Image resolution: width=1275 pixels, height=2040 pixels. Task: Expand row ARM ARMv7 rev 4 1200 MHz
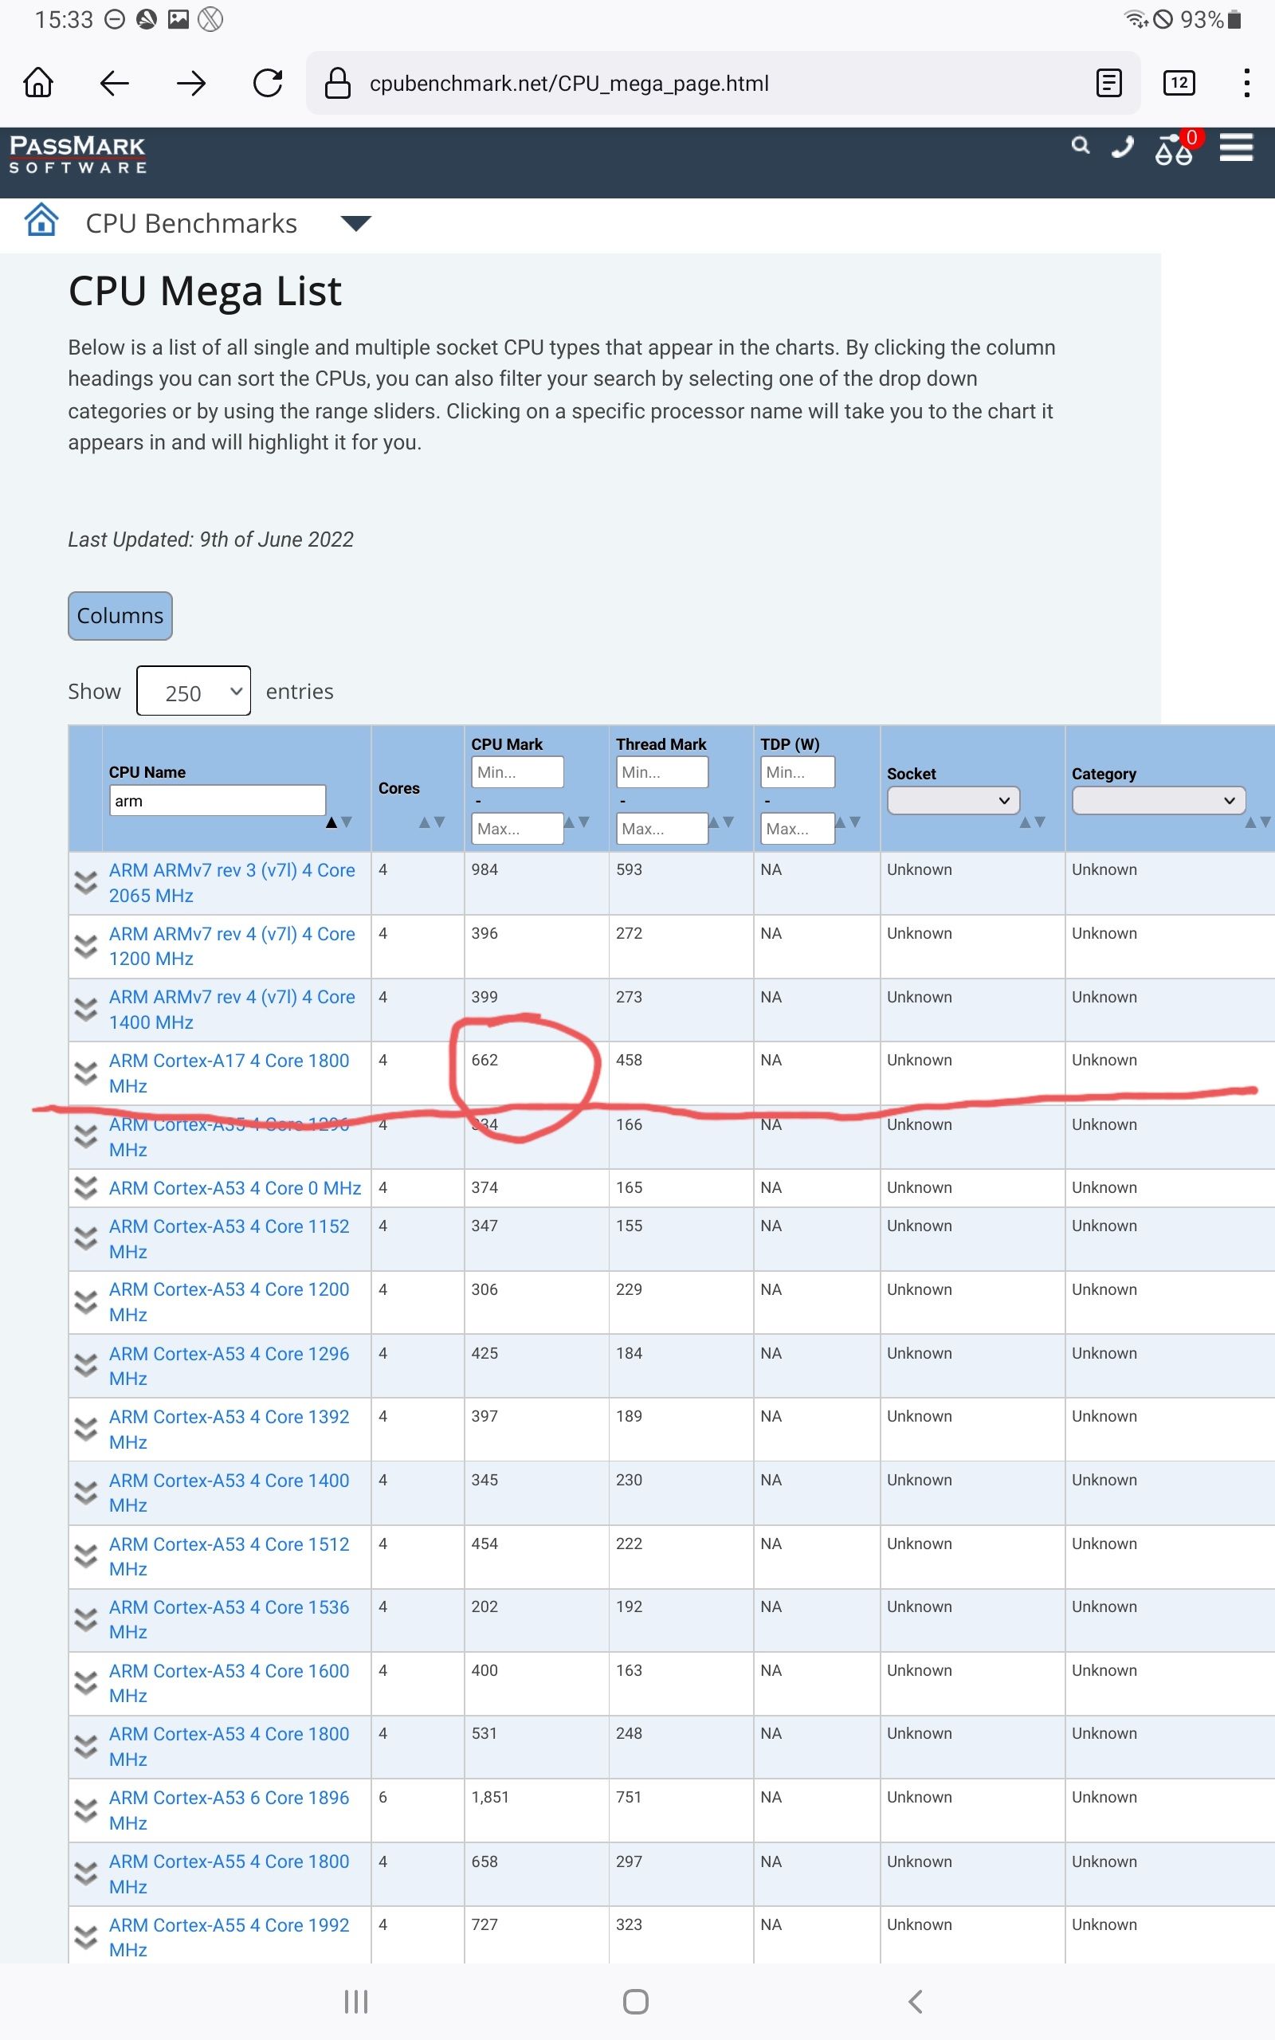pyautogui.click(x=85, y=947)
